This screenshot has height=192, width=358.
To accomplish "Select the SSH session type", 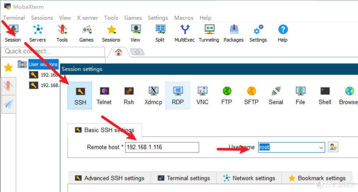I will pyautogui.click(x=80, y=96).
